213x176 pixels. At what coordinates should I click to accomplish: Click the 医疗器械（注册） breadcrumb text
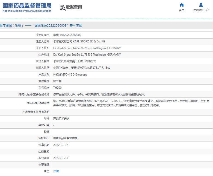click(x=11, y=25)
